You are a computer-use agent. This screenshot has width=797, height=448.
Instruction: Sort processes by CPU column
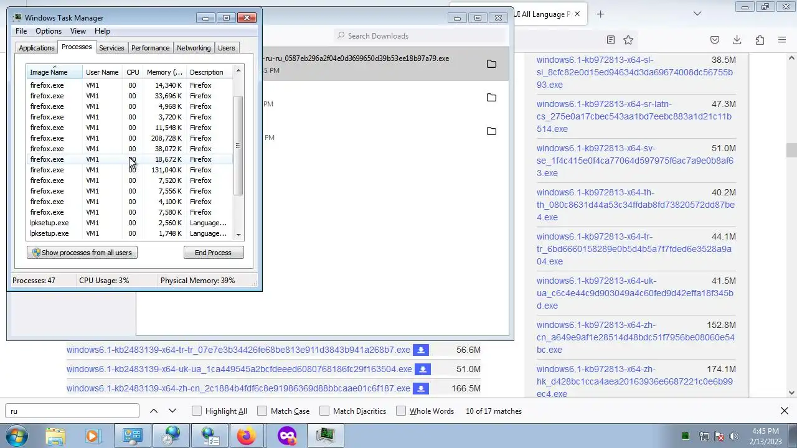pyautogui.click(x=133, y=72)
